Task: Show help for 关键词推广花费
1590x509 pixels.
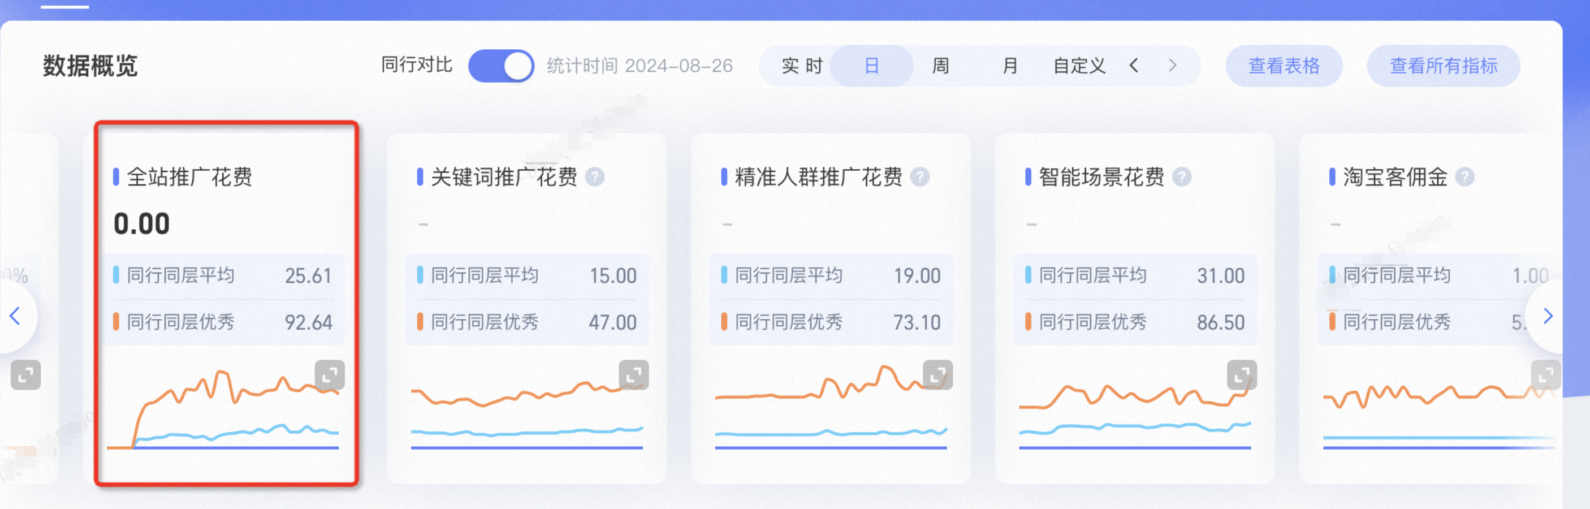Action: point(594,177)
